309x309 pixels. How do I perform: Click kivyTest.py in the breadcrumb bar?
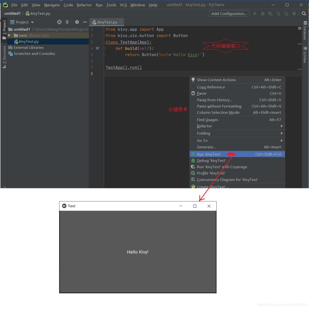pyautogui.click(x=38, y=14)
